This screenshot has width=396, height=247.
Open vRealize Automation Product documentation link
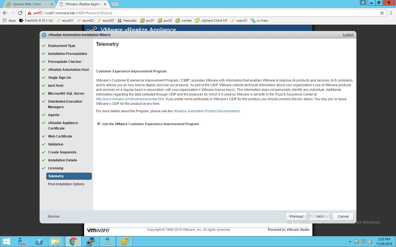tap(207, 111)
